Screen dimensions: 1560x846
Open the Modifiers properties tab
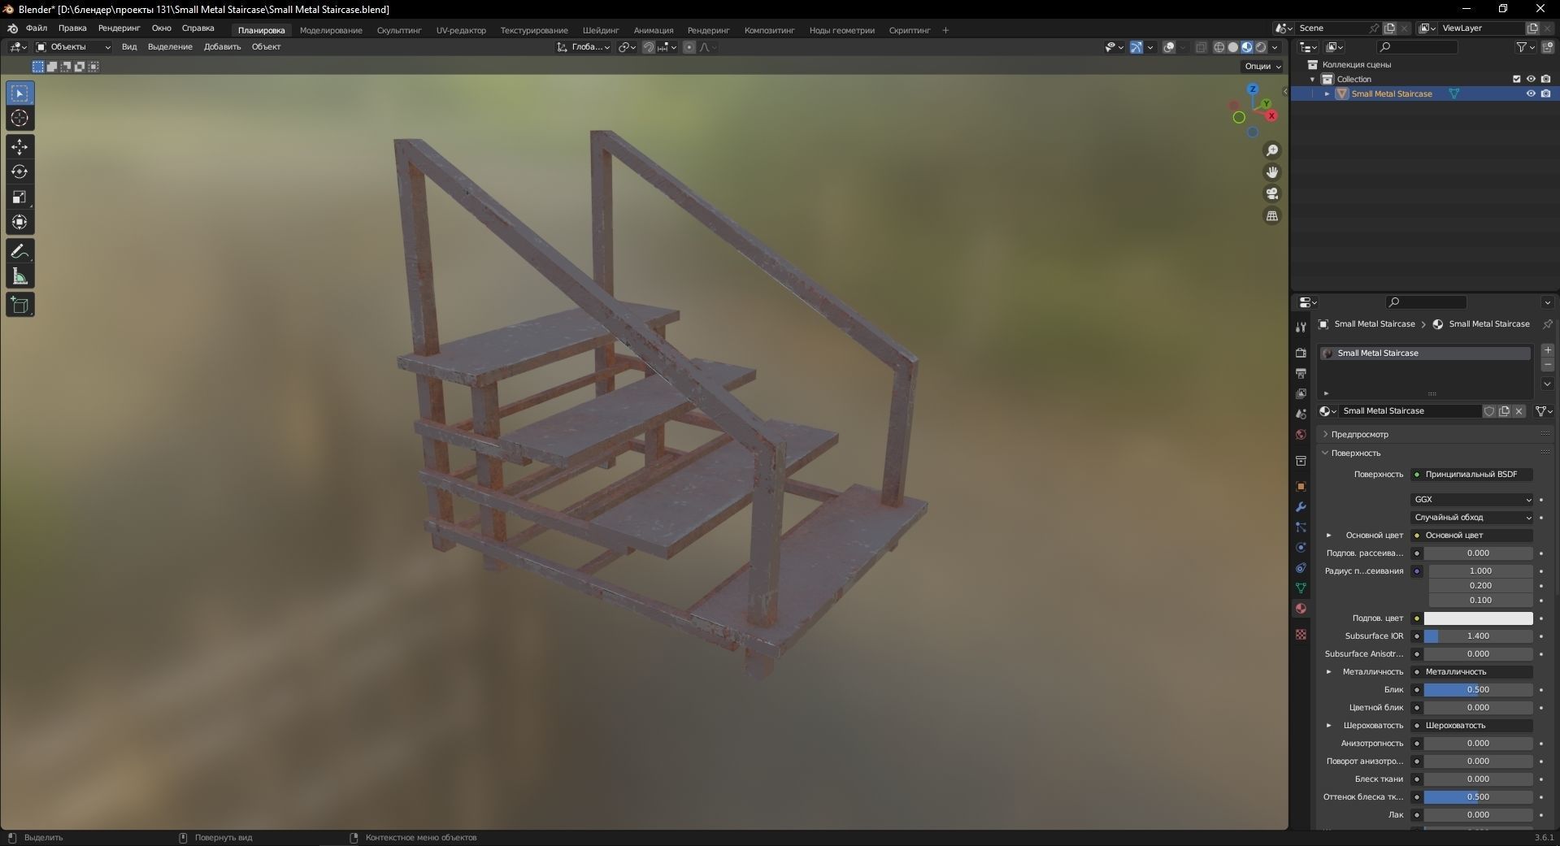(1301, 507)
